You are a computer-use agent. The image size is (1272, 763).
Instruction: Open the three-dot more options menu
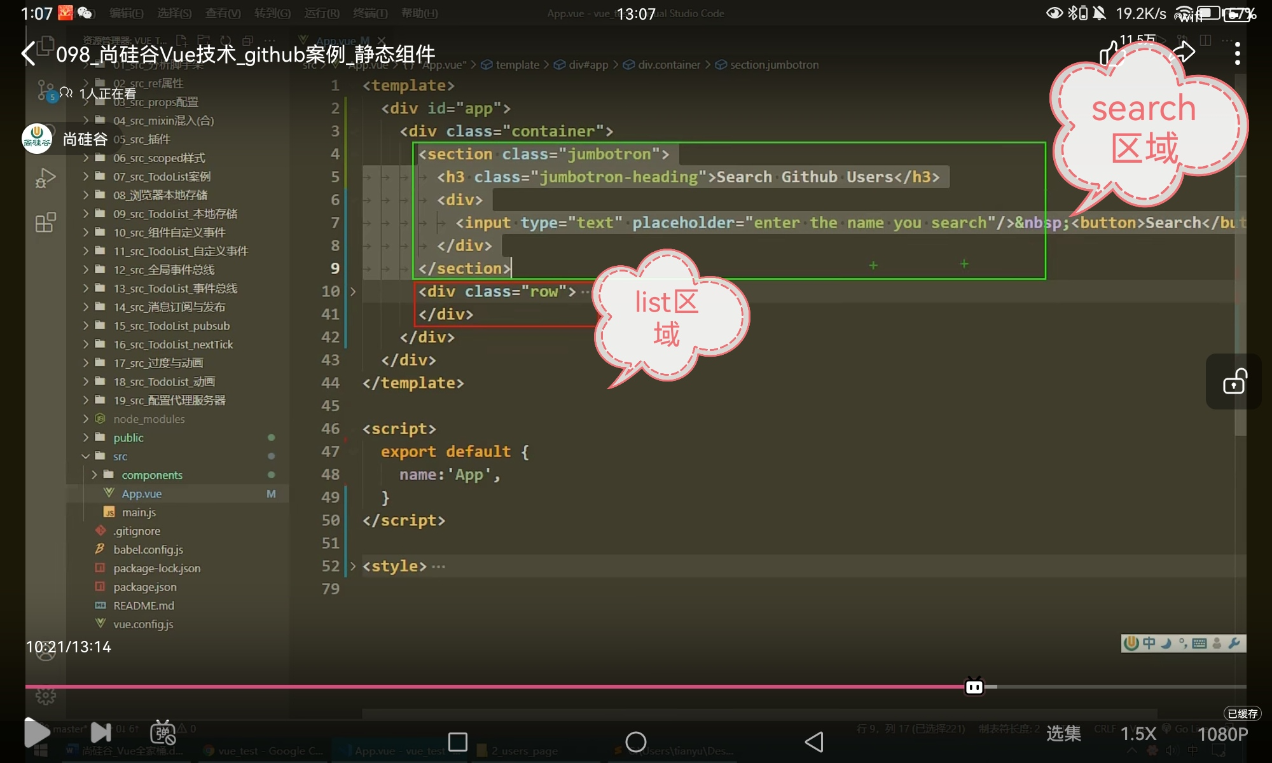tap(1237, 54)
